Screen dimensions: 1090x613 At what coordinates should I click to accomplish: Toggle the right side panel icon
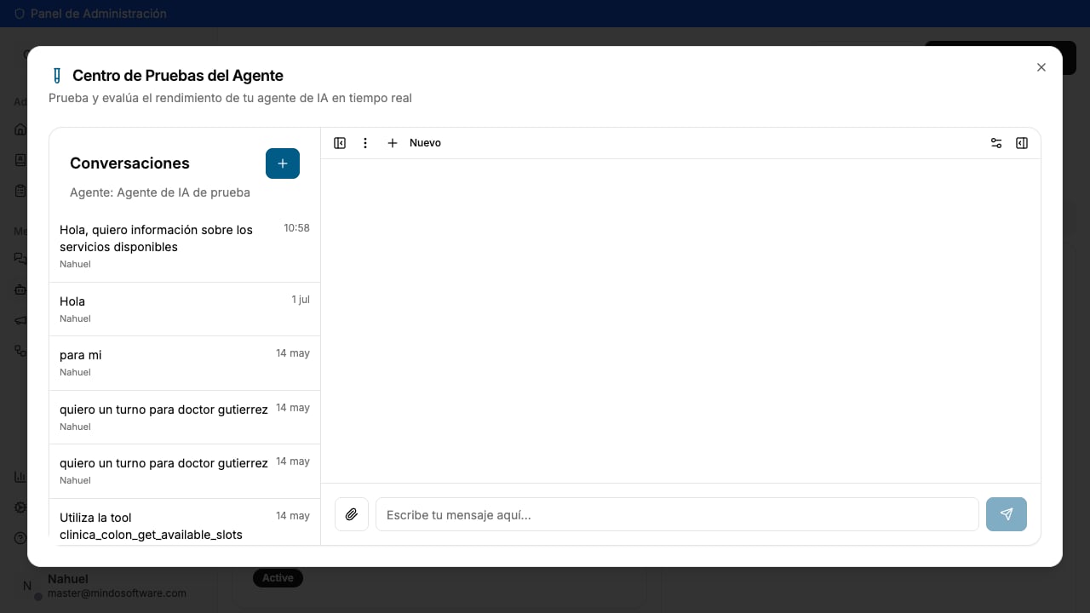click(x=1022, y=143)
